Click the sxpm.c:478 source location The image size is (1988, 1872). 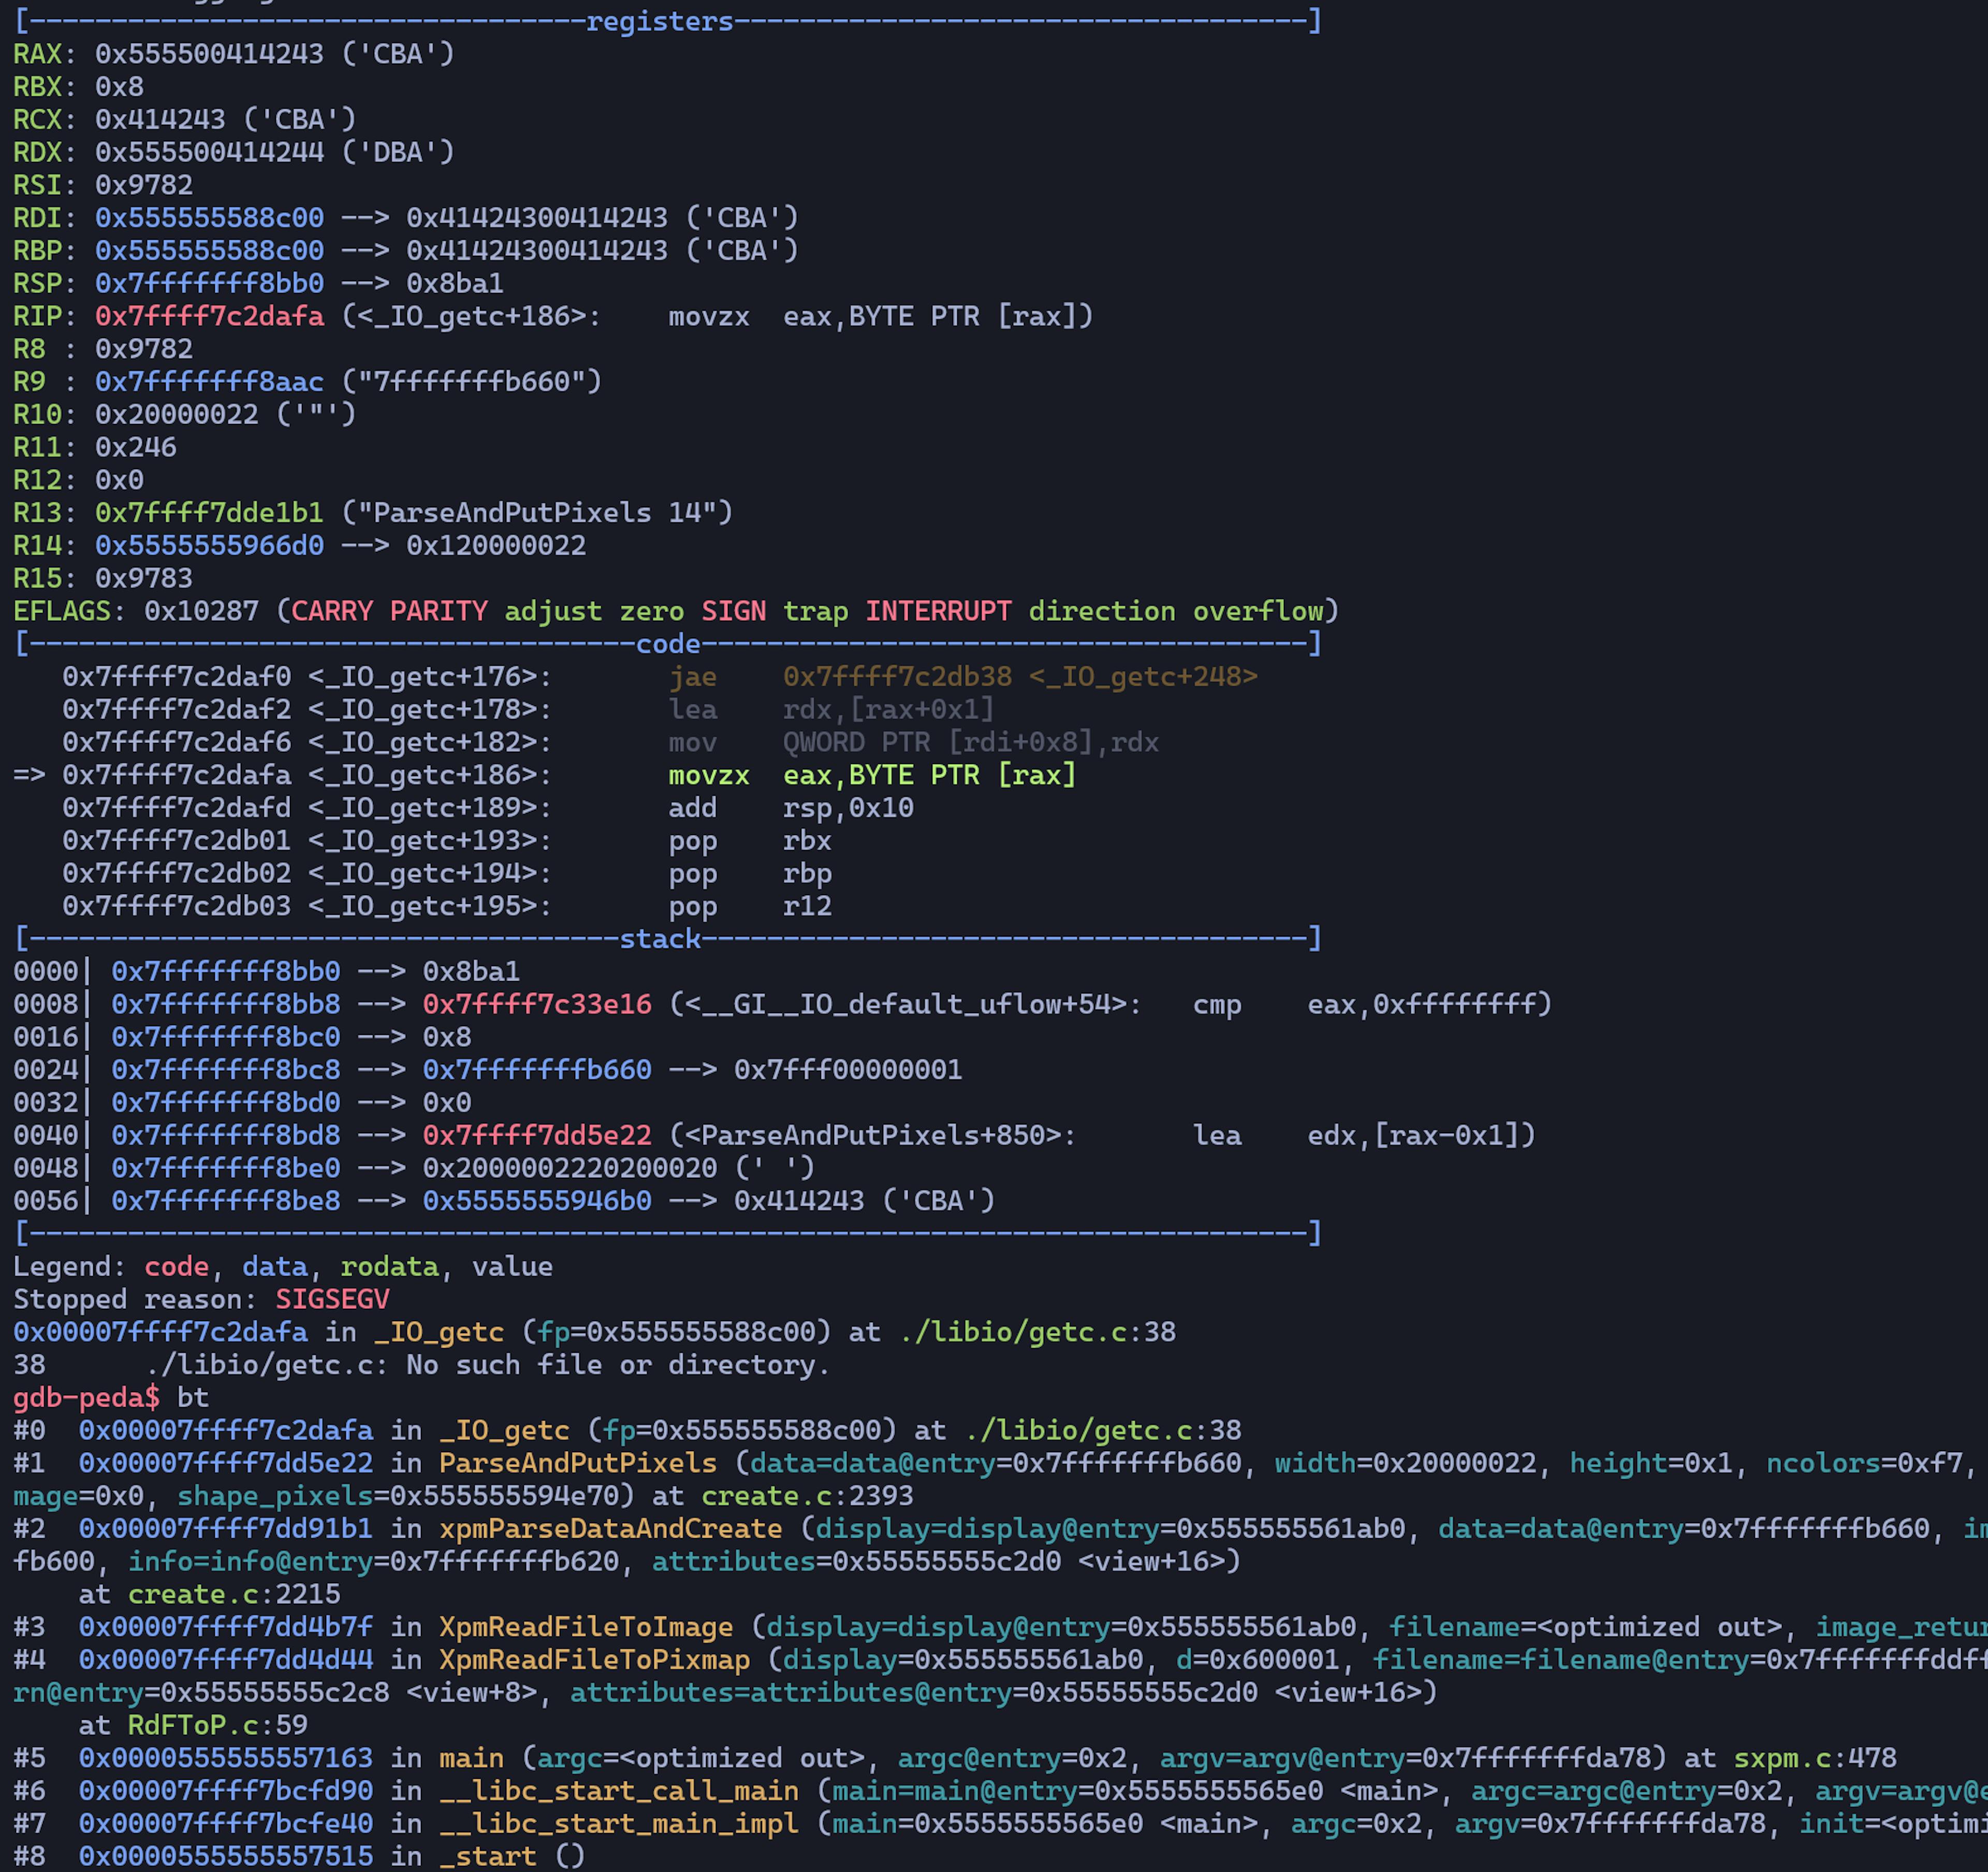1814,1758
